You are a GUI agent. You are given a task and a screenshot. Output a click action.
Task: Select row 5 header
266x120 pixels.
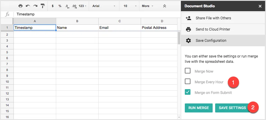point(7,52)
